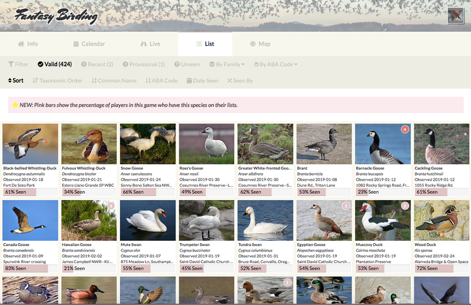Viewport: 471px width, 305px height.
Task: Click the 2 badge on Egyptian Goose
Action: [x=346, y=206]
